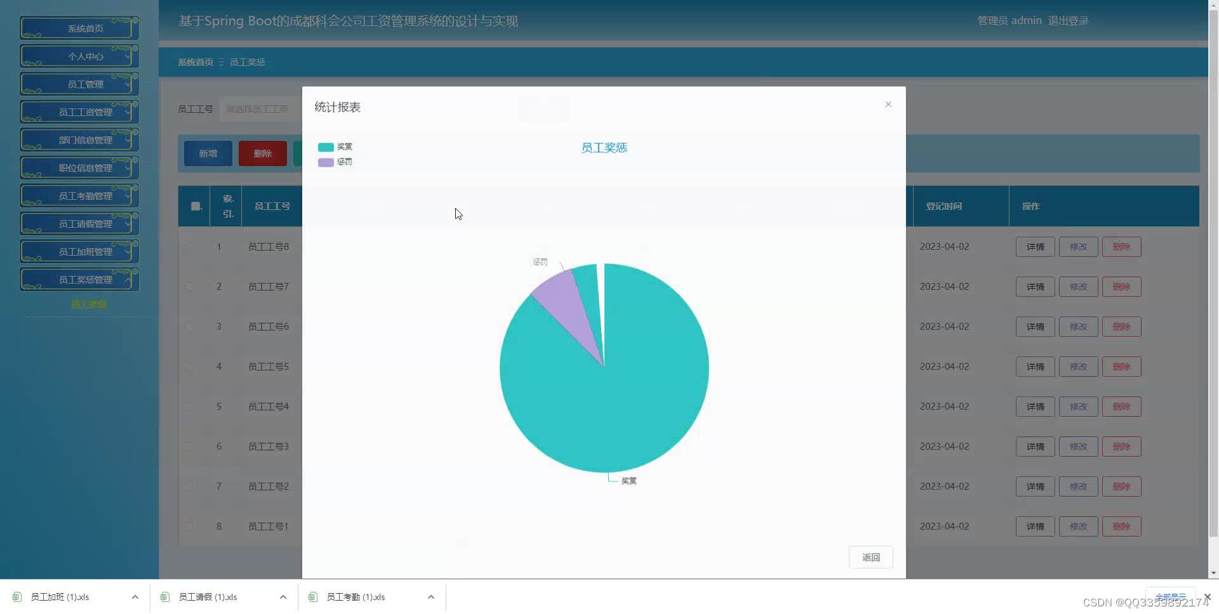Expand options for 员工请假 (1).xls download

pyautogui.click(x=283, y=597)
